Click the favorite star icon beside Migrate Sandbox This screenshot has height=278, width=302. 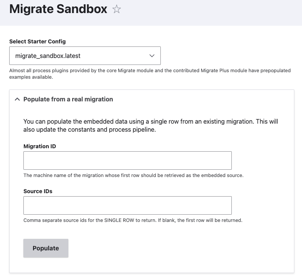pos(117,9)
